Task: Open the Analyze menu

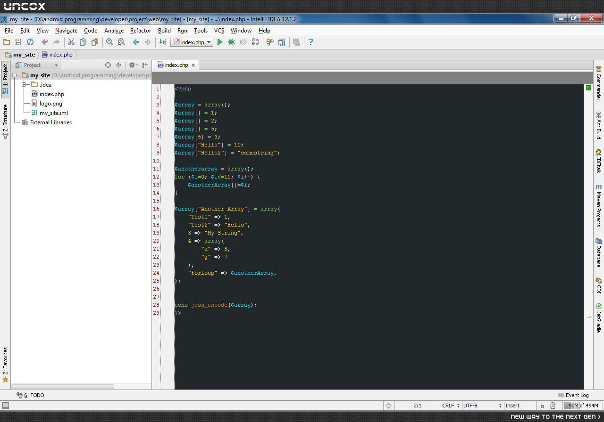Action: coord(114,31)
